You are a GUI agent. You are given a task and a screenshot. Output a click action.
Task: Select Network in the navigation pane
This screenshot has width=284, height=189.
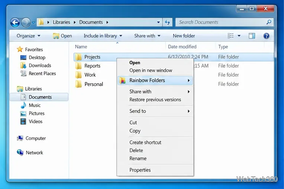pos(35,153)
